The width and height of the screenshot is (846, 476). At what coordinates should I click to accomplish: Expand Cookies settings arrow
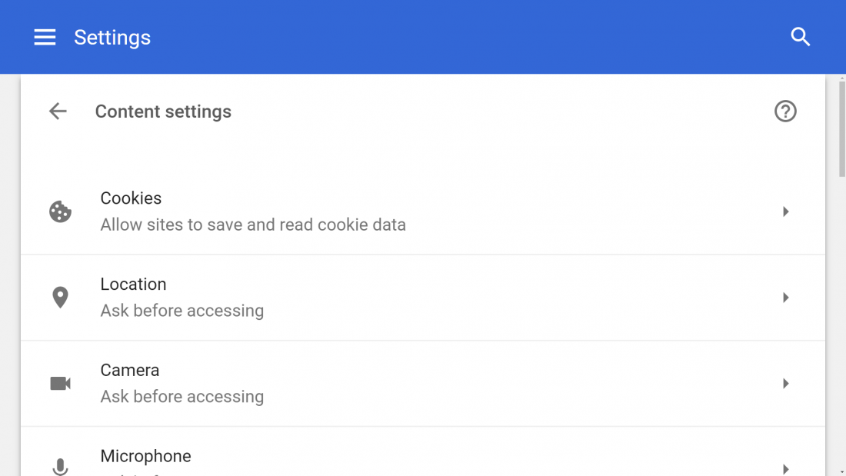[x=785, y=211]
